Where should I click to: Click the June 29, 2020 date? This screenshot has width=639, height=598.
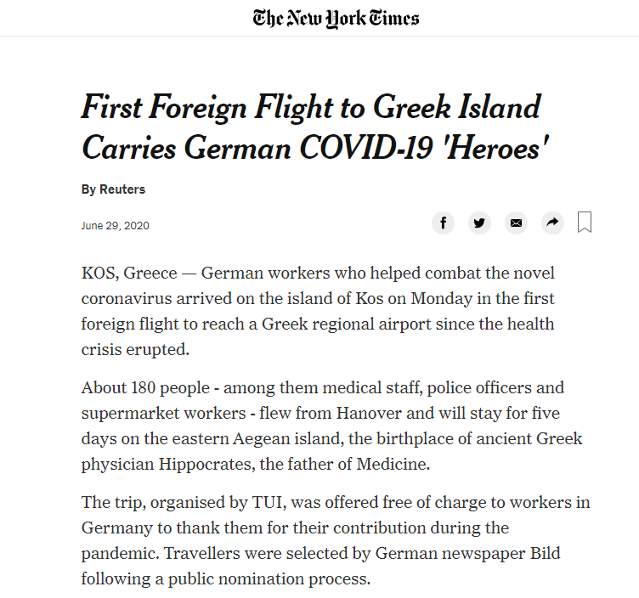tap(116, 226)
